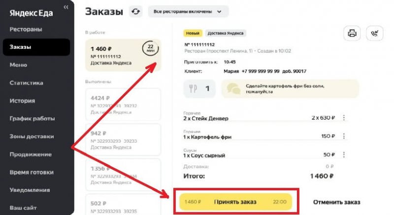Open options for Картофель фри item
This screenshot has width=394, height=215.
(344, 136)
